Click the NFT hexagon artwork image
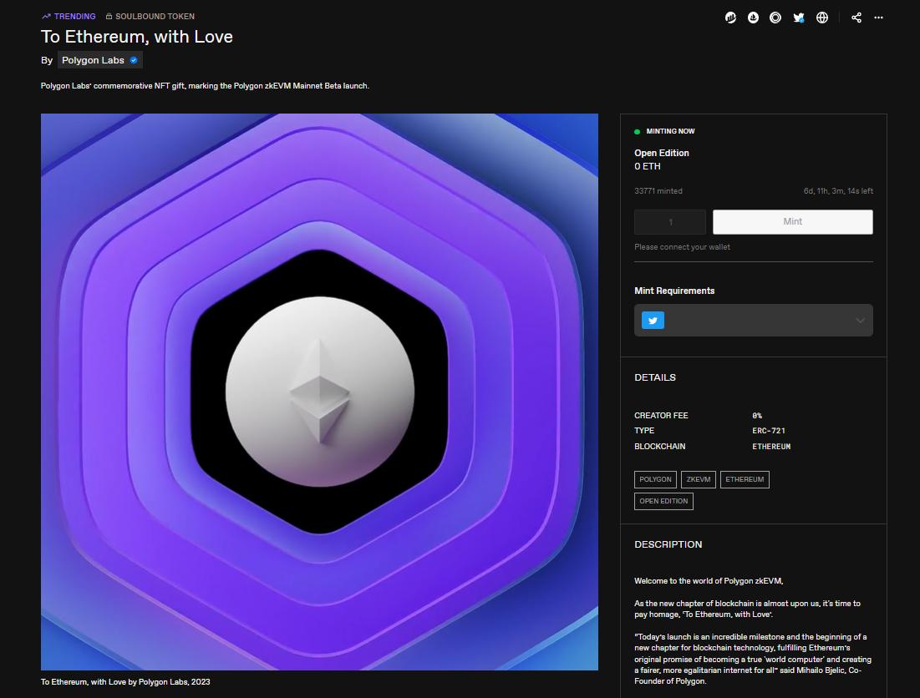Image resolution: width=920 pixels, height=698 pixels. [x=319, y=392]
